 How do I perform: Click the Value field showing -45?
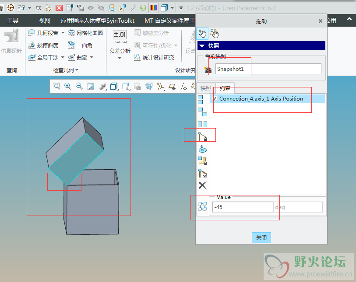pos(243,207)
